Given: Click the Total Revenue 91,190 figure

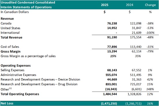Looking at the screenshot, I should (x=112, y=37).
